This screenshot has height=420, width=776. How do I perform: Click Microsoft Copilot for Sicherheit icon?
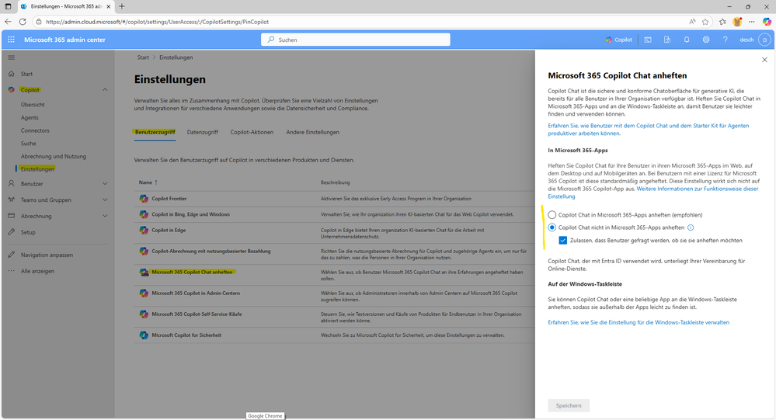[144, 335]
